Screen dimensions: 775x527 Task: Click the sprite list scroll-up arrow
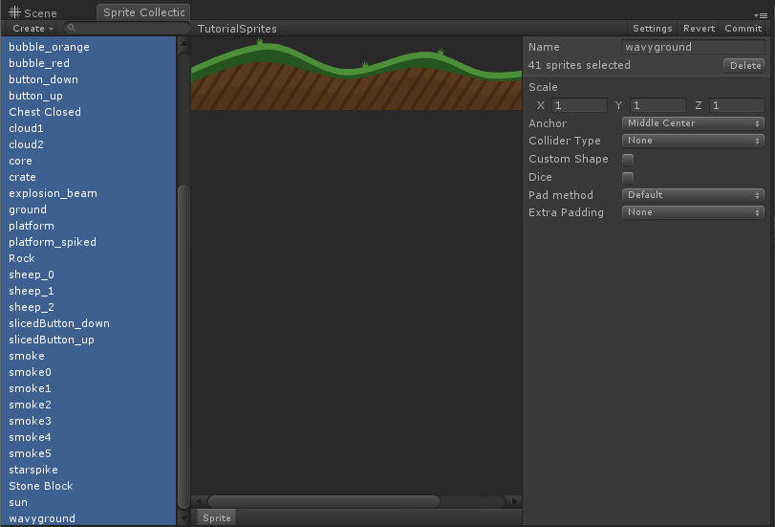coord(183,44)
